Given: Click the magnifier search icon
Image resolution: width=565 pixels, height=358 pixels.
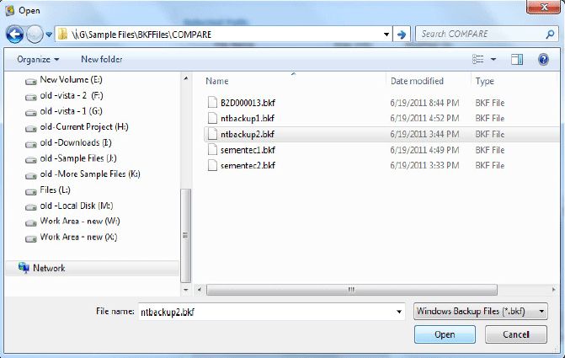Looking at the screenshot, I should 550,35.
